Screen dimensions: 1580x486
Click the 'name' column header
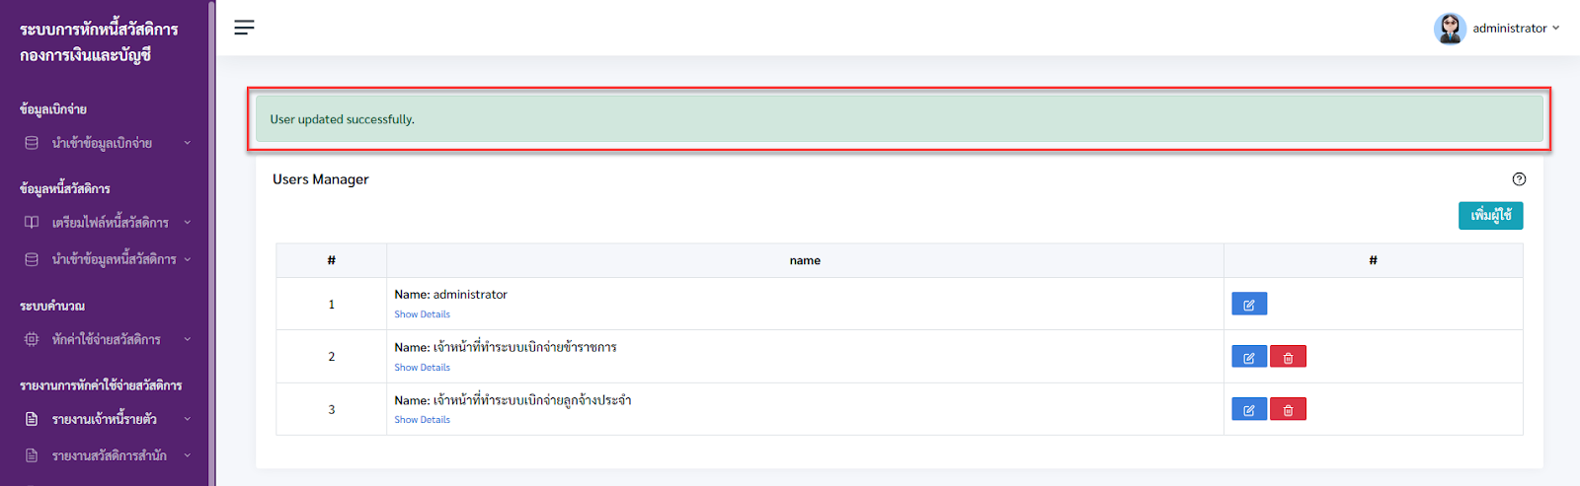pyautogui.click(x=805, y=260)
